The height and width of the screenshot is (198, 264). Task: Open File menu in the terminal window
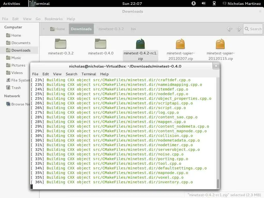[x=35, y=74]
